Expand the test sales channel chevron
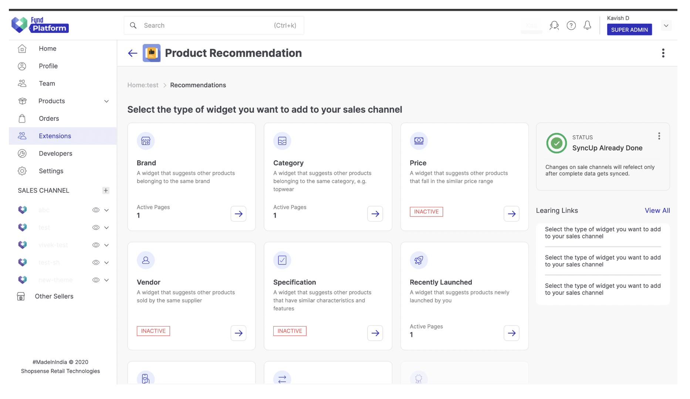The height and width of the screenshot is (399, 690). [x=106, y=227]
